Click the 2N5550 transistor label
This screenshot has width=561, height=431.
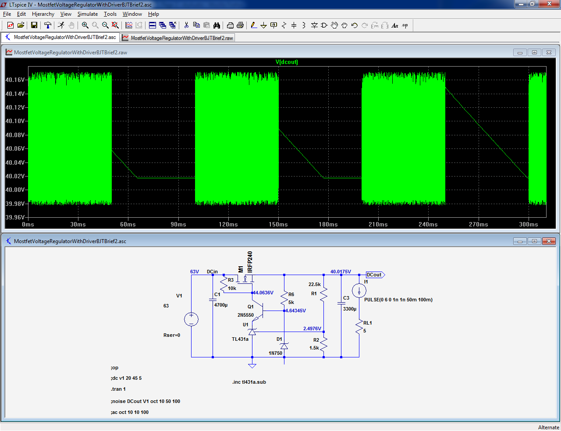(x=245, y=315)
